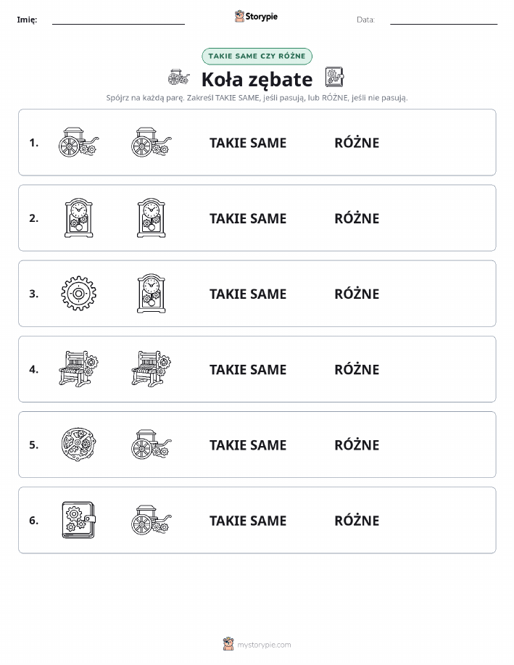Click the cart icon in row 6
This screenshot has width=514, height=665.
pyautogui.click(x=152, y=520)
